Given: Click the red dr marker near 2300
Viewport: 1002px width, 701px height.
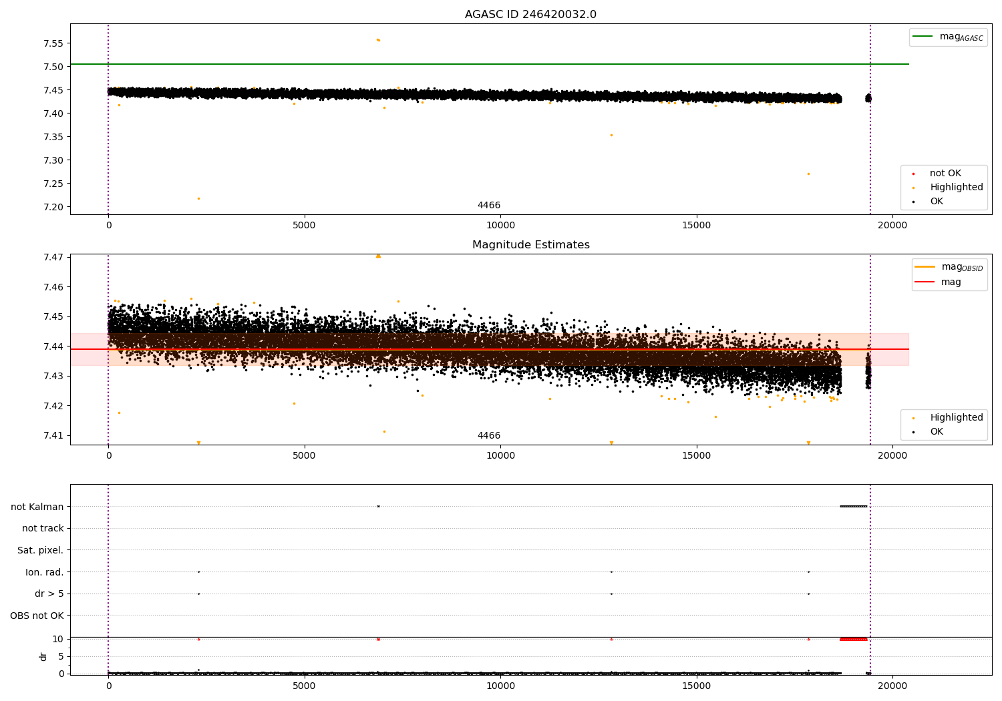Looking at the screenshot, I should point(198,639).
